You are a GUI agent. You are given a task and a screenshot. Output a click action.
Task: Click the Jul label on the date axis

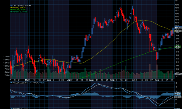(x=69, y=80)
